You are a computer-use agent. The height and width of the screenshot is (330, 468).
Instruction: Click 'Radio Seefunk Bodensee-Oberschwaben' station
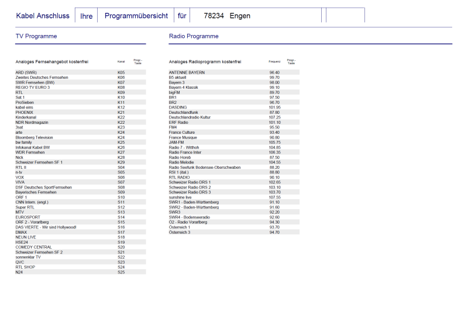[205, 167]
